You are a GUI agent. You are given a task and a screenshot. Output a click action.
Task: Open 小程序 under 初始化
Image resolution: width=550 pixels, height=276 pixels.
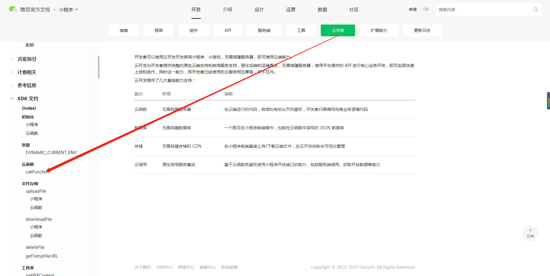click(32, 125)
